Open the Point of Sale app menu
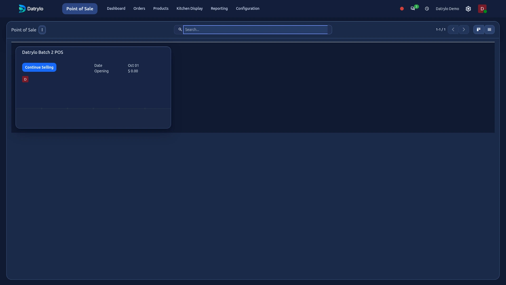This screenshot has width=506, height=285. (80, 9)
